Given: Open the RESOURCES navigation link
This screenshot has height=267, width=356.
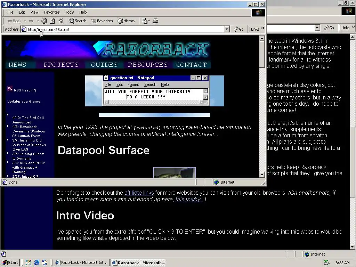Looking at the screenshot, I should 148,65.
